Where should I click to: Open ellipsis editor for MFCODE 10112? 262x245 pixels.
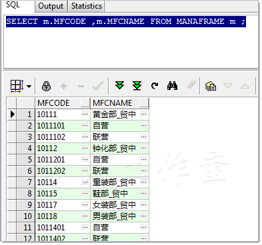[x=85, y=148]
